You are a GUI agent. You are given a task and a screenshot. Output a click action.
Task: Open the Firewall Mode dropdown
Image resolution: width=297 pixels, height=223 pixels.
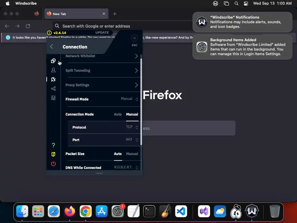(x=130, y=99)
